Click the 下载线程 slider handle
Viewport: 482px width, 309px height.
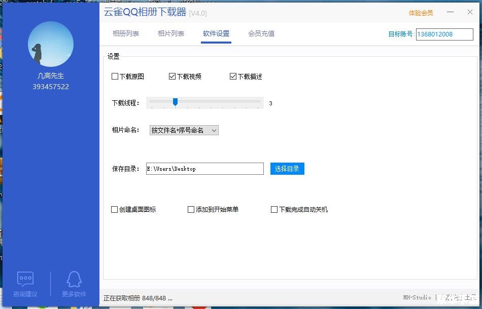pyautogui.click(x=175, y=102)
